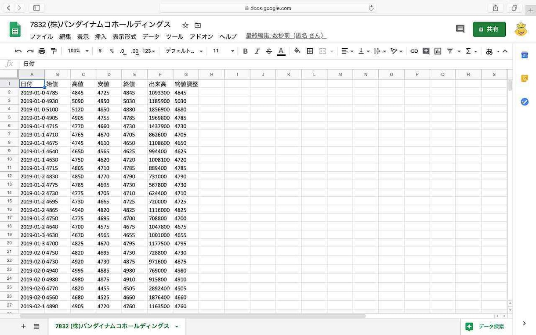Open the ファイル menu
The width and height of the screenshot is (536, 335).
point(41,37)
